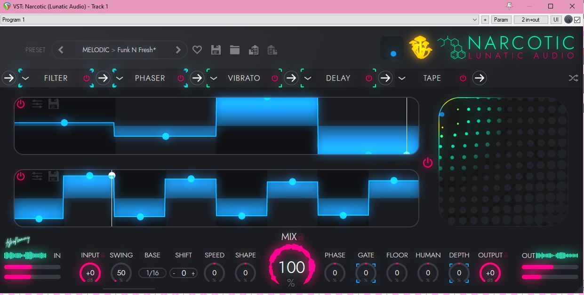The height and width of the screenshot is (295, 584).
Task: Toggle the FILTER effect power button
Action: coord(87,78)
